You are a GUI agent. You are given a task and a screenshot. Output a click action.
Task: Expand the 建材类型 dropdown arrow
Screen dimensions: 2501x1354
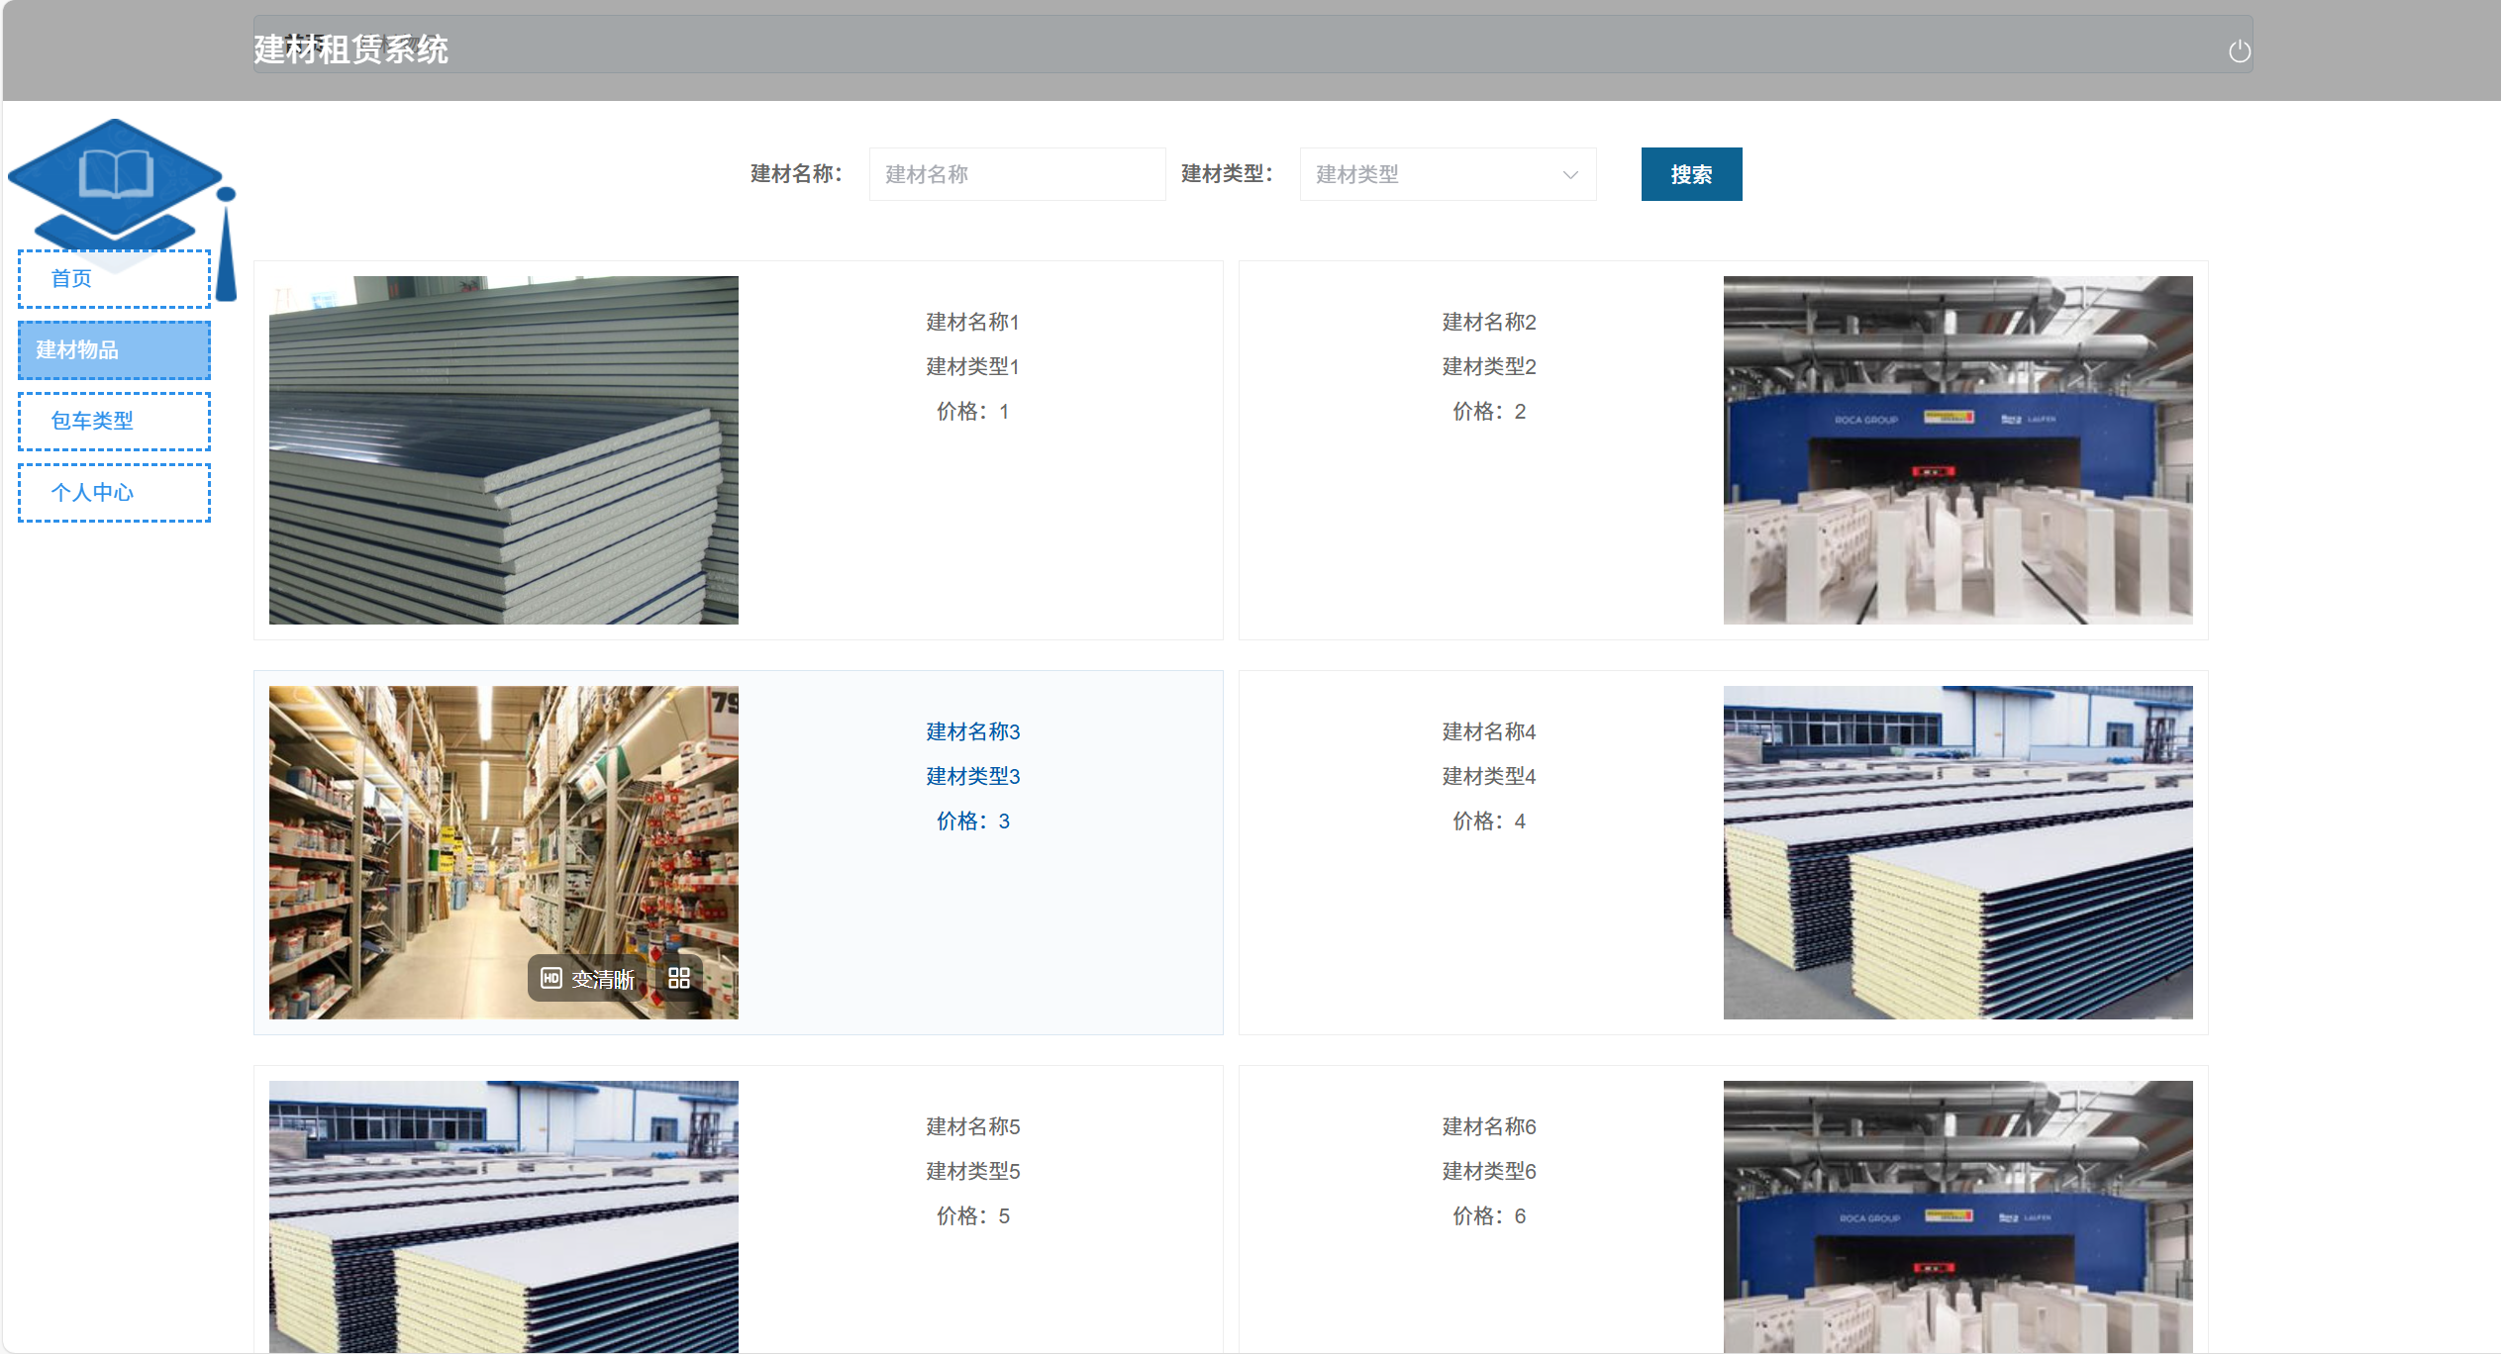coord(1570,175)
